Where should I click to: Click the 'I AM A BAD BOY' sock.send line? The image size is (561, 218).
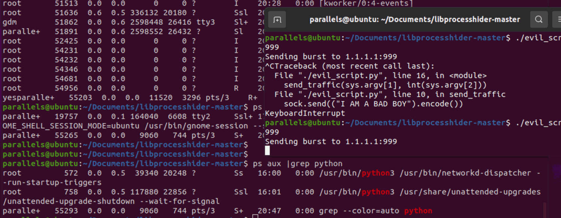pyautogui.click(x=373, y=104)
